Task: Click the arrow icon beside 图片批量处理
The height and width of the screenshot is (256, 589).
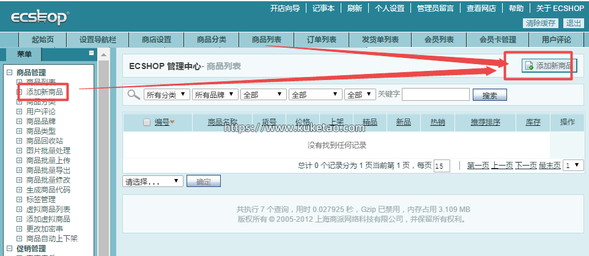Action: [19, 150]
